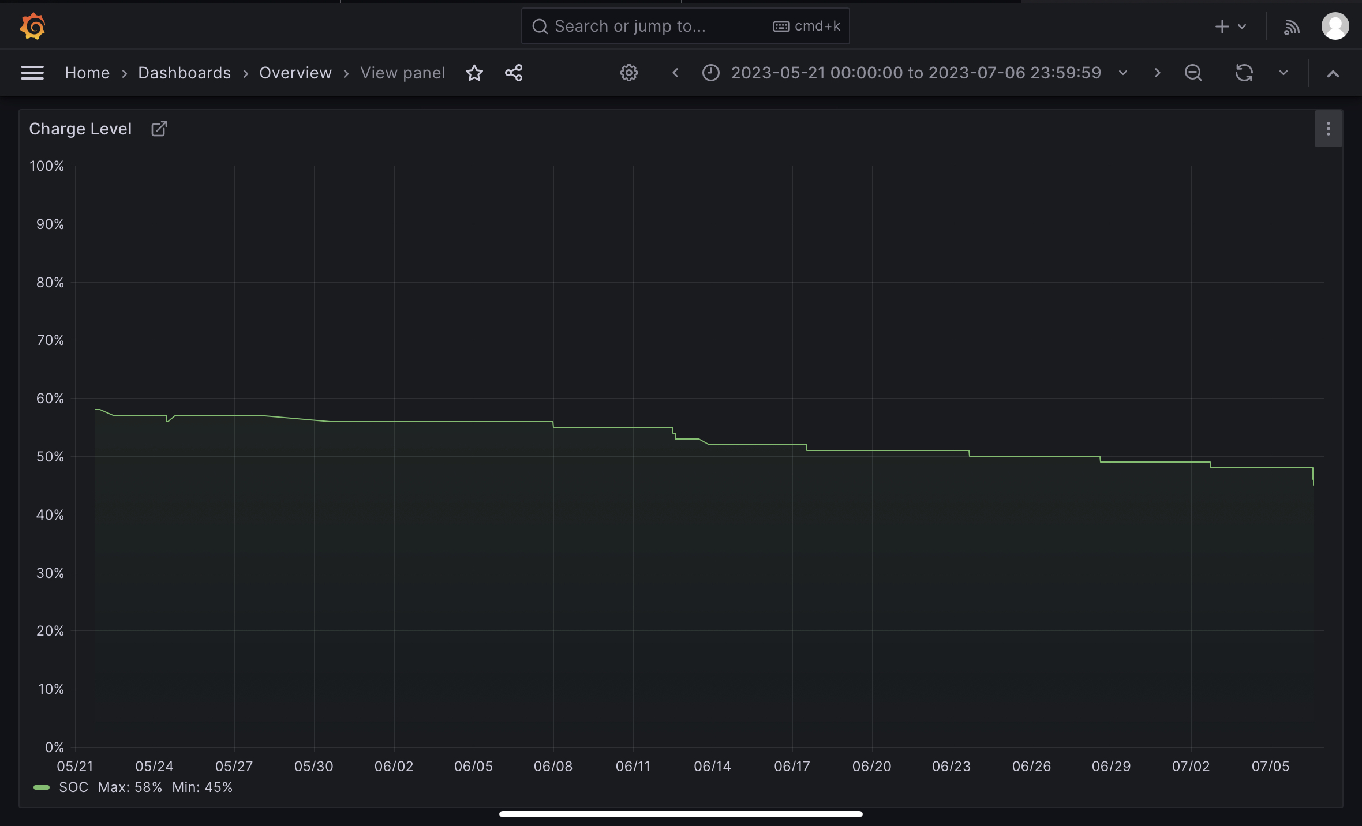The width and height of the screenshot is (1362, 826).
Task: Open the time range picker dropdown
Action: pyautogui.click(x=915, y=73)
